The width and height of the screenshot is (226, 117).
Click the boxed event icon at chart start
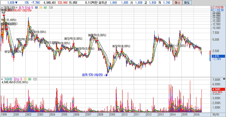coord(4,12)
